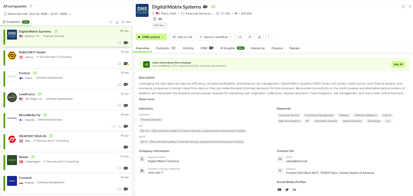Open the Signals tab
The height and width of the screenshot is (196, 413).
[294, 48]
